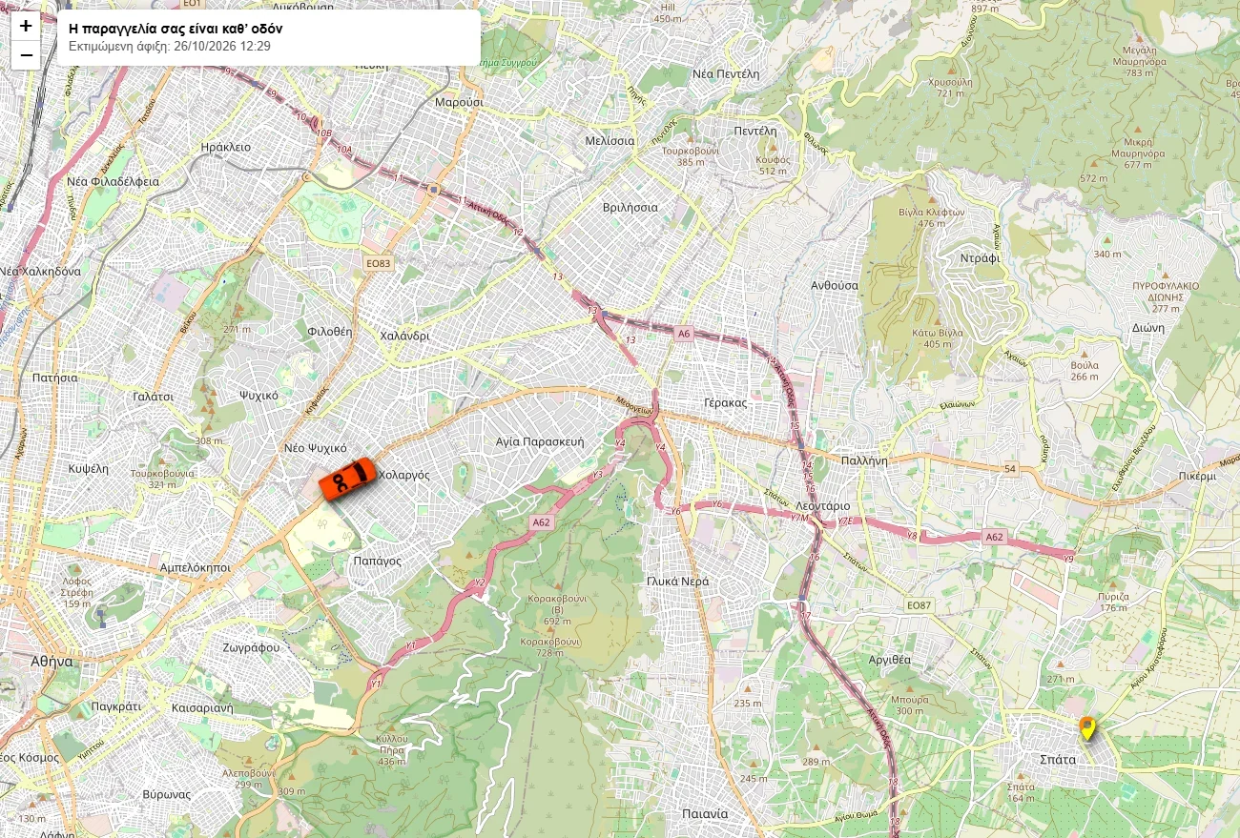Viewport: 1240px width, 838px height.
Task: Click the Βριλήσσια map label
Action: (630, 207)
